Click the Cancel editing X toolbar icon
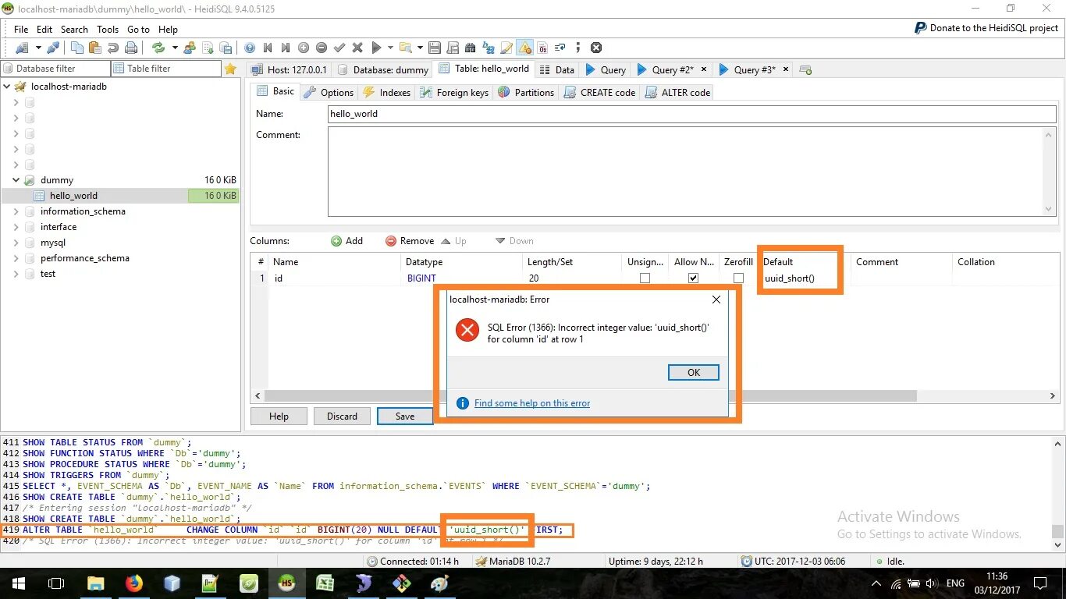Image resolution: width=1066 pixels, height=599 pixels. click(357, 48)
